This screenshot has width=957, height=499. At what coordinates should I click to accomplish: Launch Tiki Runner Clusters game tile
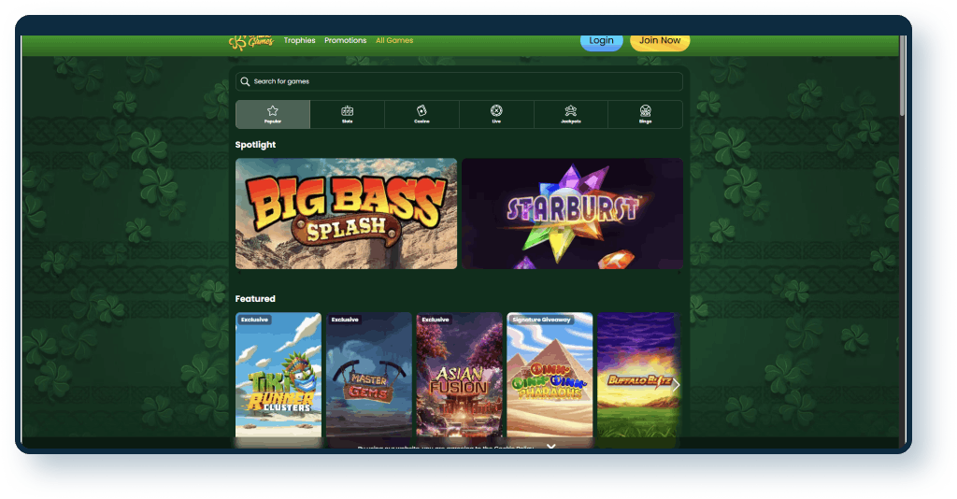[x=279, y=379]
